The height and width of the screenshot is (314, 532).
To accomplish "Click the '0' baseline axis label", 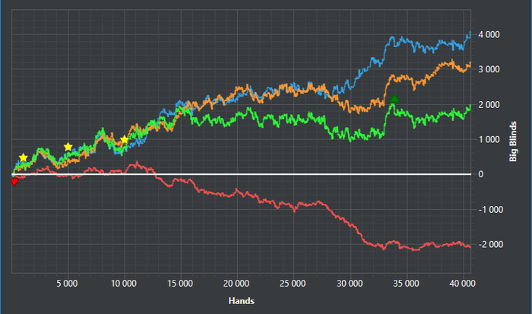I will (x=481, y=174).
